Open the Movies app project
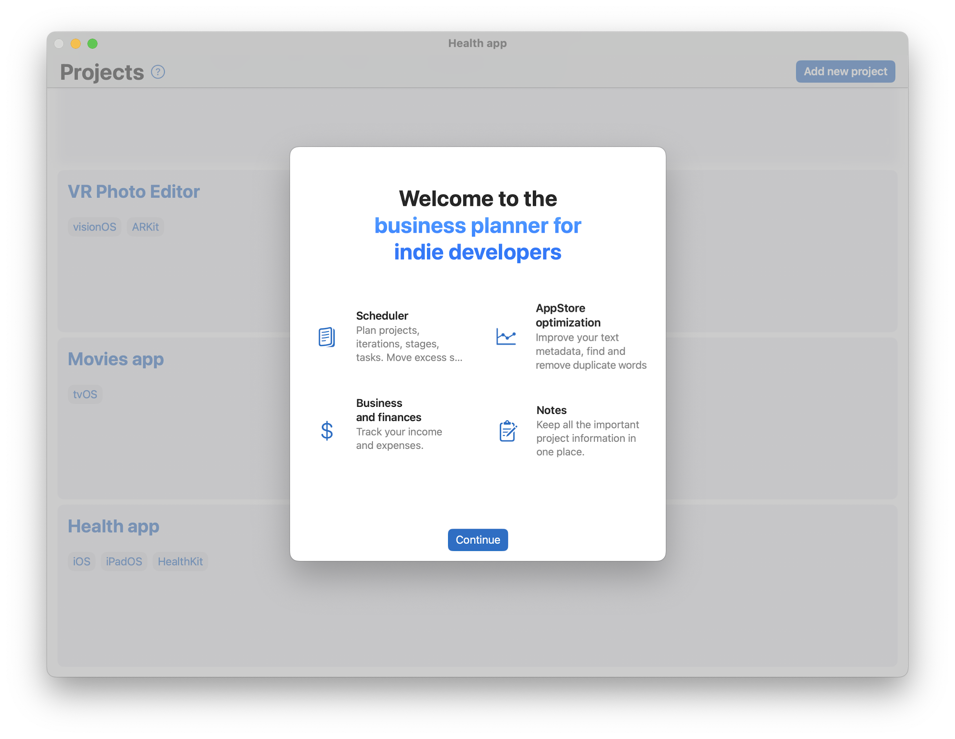 pyautogui.click(x=116, y=359)
